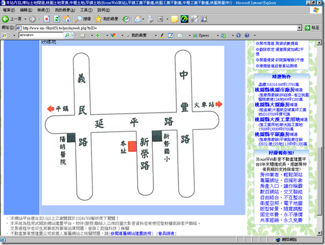The height and width of the screenshot is (245, 325).
Task: Click the Edit page icon beside printer
Action: coord(161,19)
